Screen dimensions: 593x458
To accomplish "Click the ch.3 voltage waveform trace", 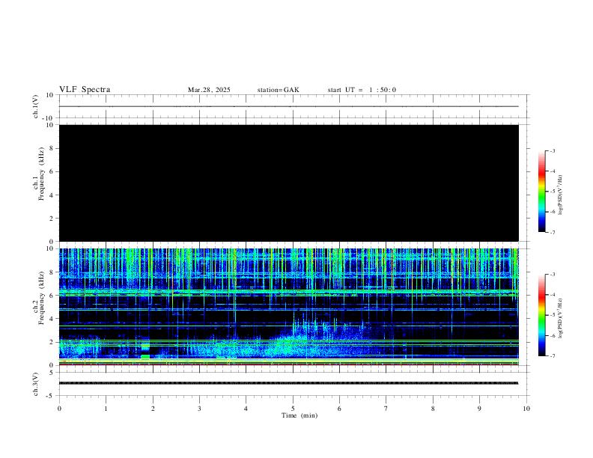I will pyautogui.click(x=289, y=383).
